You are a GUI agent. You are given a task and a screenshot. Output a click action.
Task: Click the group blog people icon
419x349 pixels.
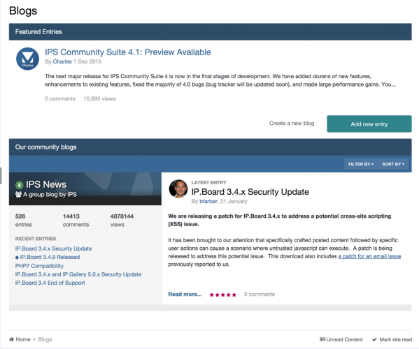click(18, 194)
